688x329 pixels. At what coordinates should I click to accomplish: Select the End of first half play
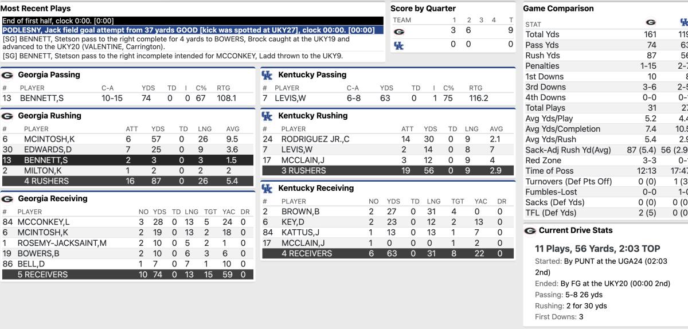189,21
